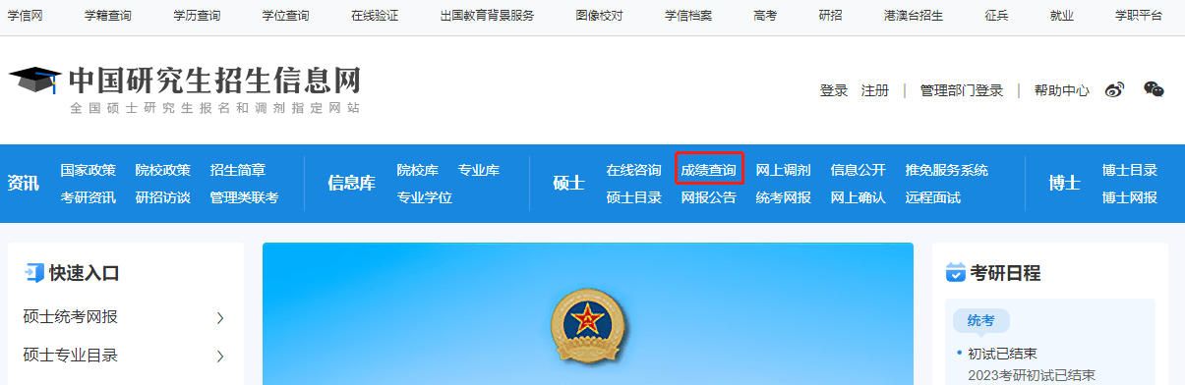Viewport: 1185px width, 385px height.
Task: Open 学位查询 in the top bar
Action: pos(285,16)
